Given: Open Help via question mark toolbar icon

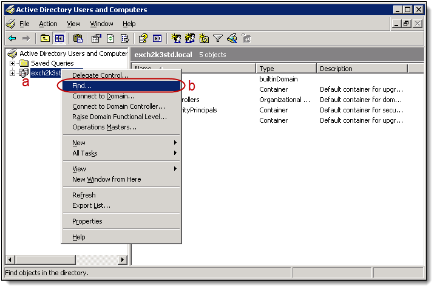Looking at the screenshot, I should point(143,38).
